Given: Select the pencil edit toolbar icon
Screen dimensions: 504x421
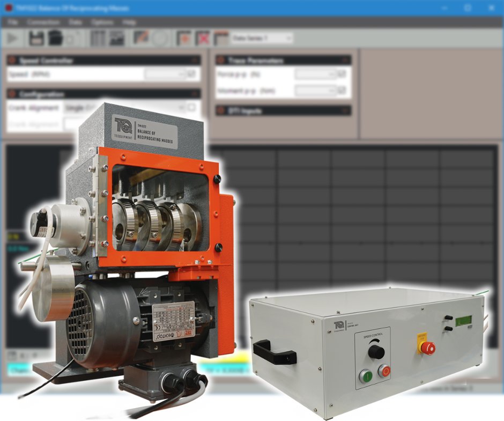Looking at the screenshot, I should (x=141, y=38).
